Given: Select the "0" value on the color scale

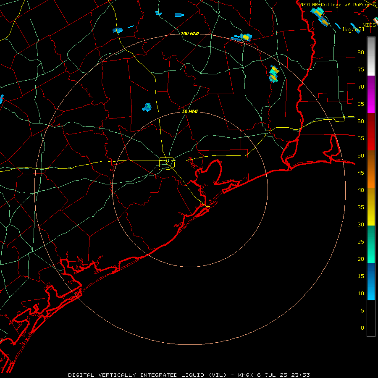Looking at the screenshot, I should [x=362, y=328].
